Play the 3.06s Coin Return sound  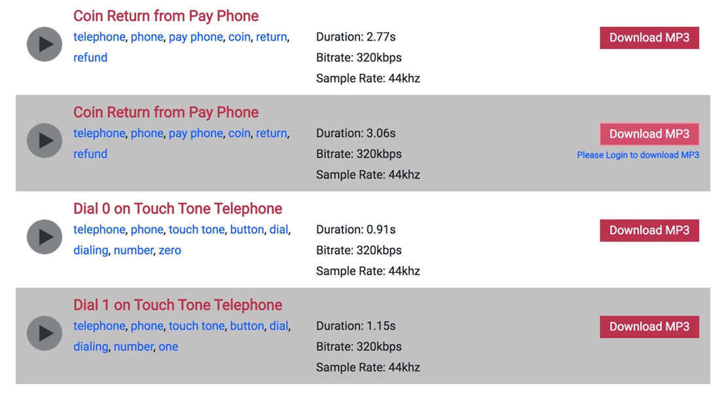(x=45, y=140)
